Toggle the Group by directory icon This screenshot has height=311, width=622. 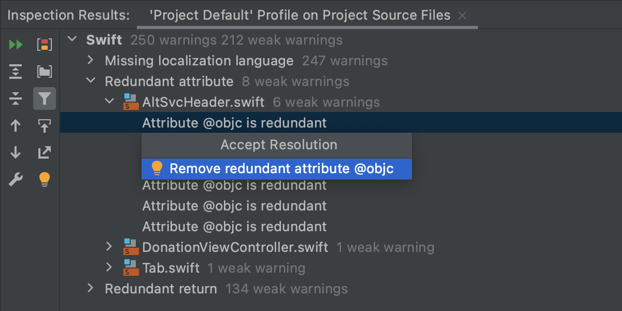tap(45, 72)
